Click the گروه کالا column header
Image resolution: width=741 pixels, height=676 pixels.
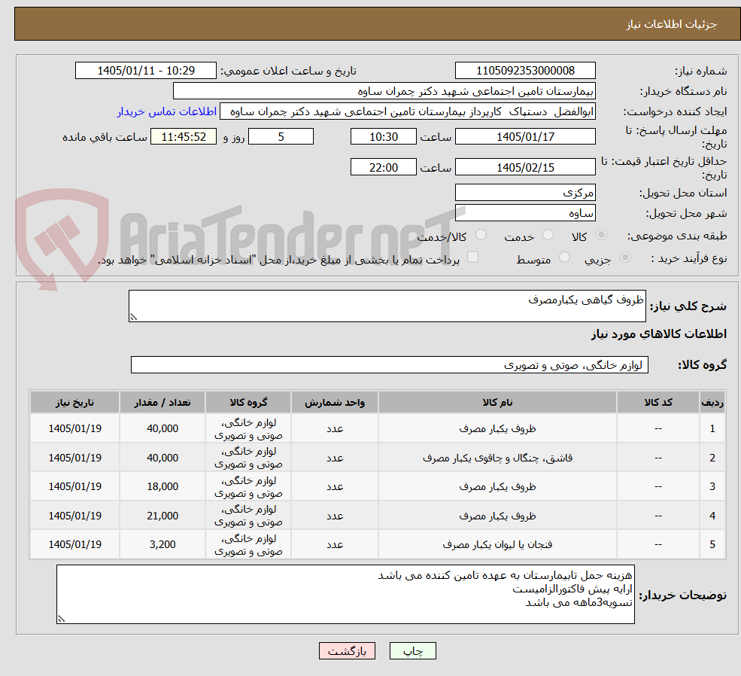248,402
